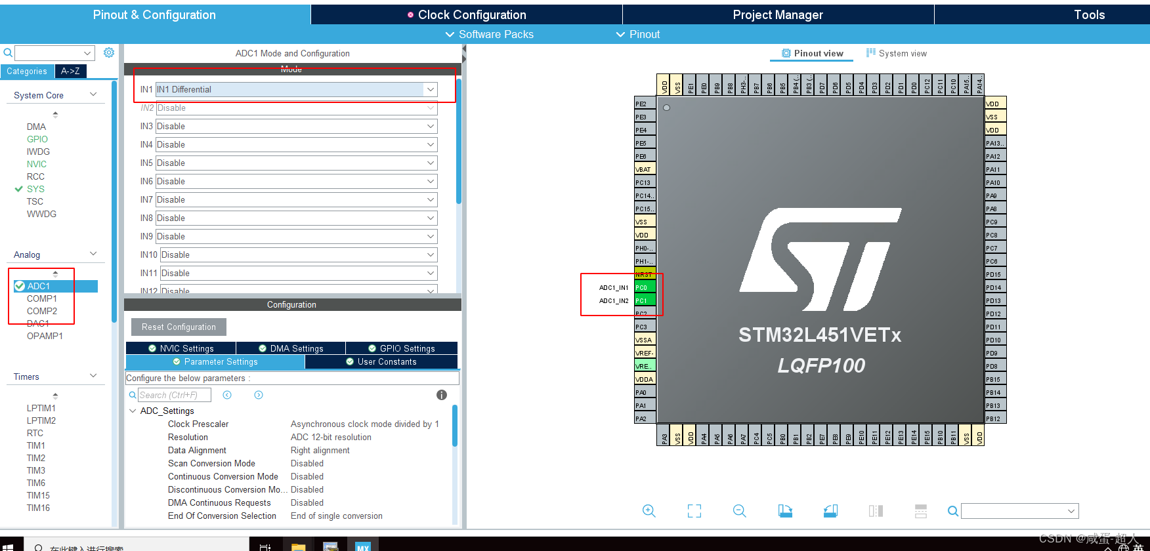
Task: Switch to Project Manager tab
Action: [778, 14]
